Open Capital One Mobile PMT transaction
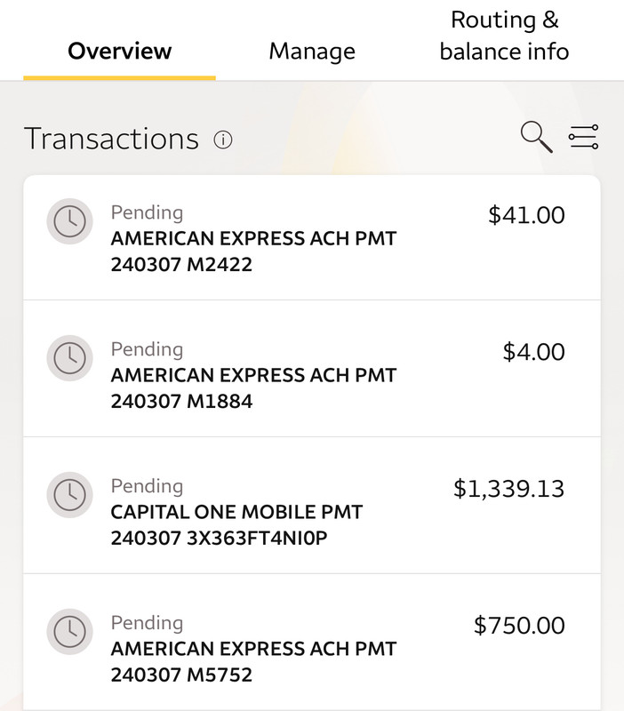The height and width of the screenshot is (711, 624). pos(312,506)
